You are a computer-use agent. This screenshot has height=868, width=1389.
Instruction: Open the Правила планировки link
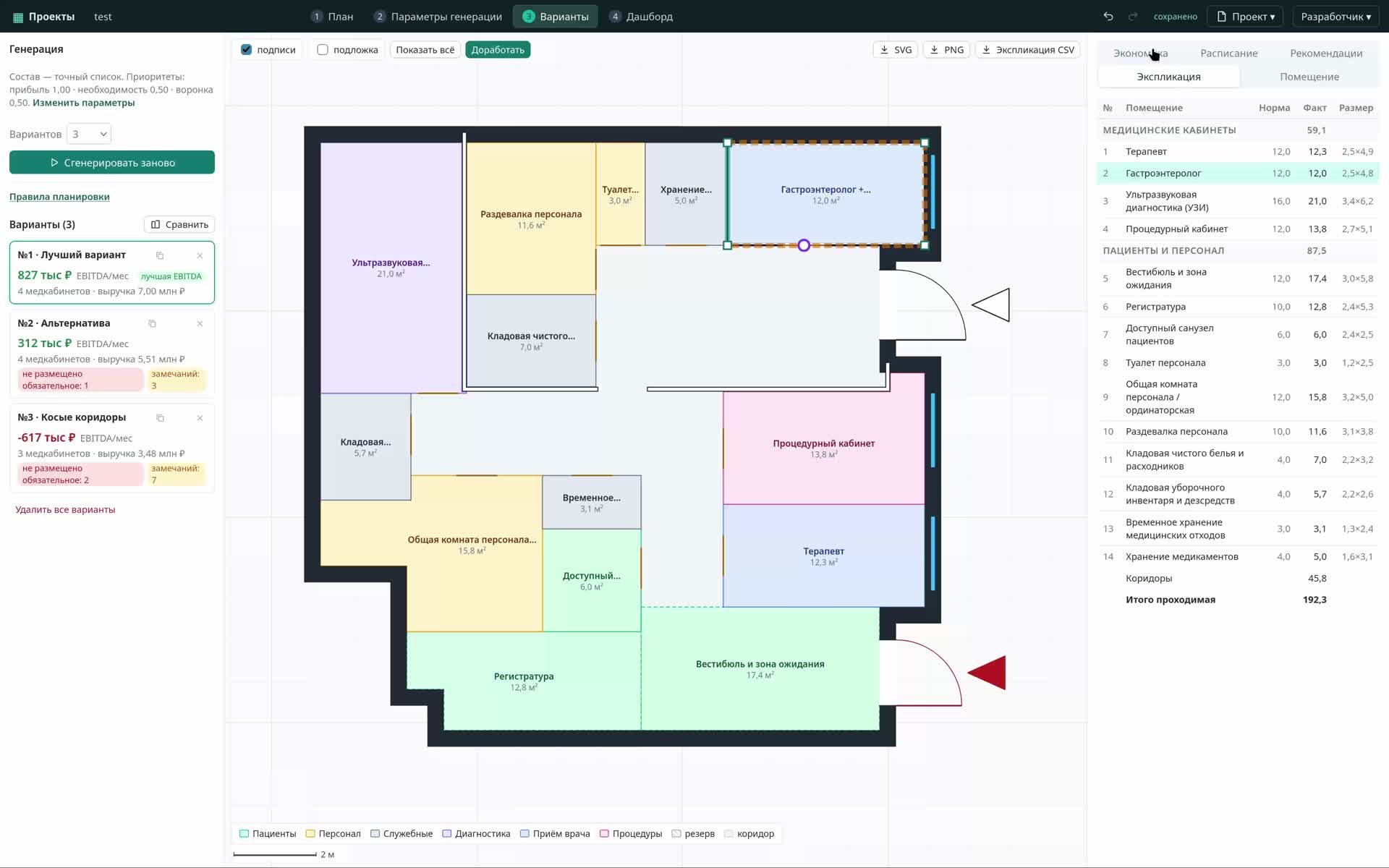pos(59,197)
